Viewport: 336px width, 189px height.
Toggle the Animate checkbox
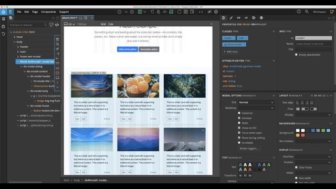point(239,118)
